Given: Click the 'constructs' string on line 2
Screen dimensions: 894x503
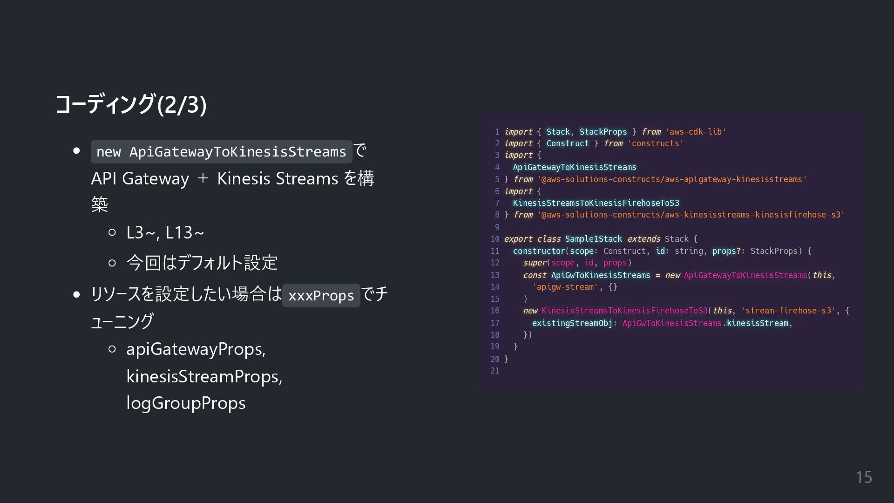Looking at the screenshot, I should pos(655,143).
